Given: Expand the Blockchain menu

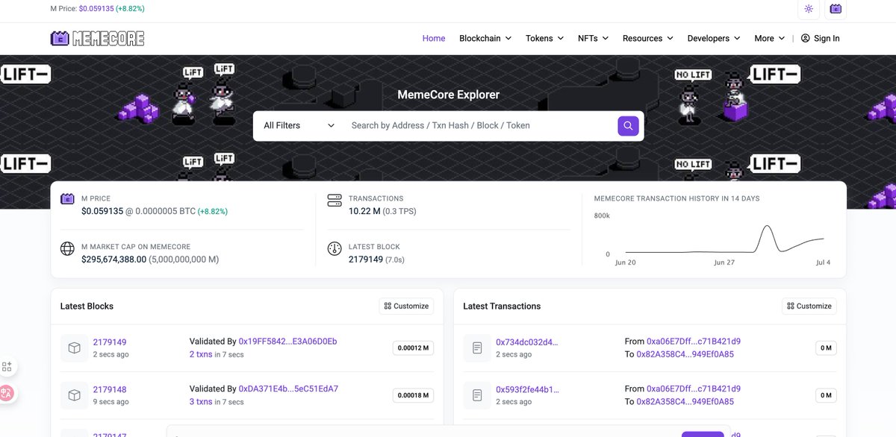Looking at the screenshot, I should point(485,38).
